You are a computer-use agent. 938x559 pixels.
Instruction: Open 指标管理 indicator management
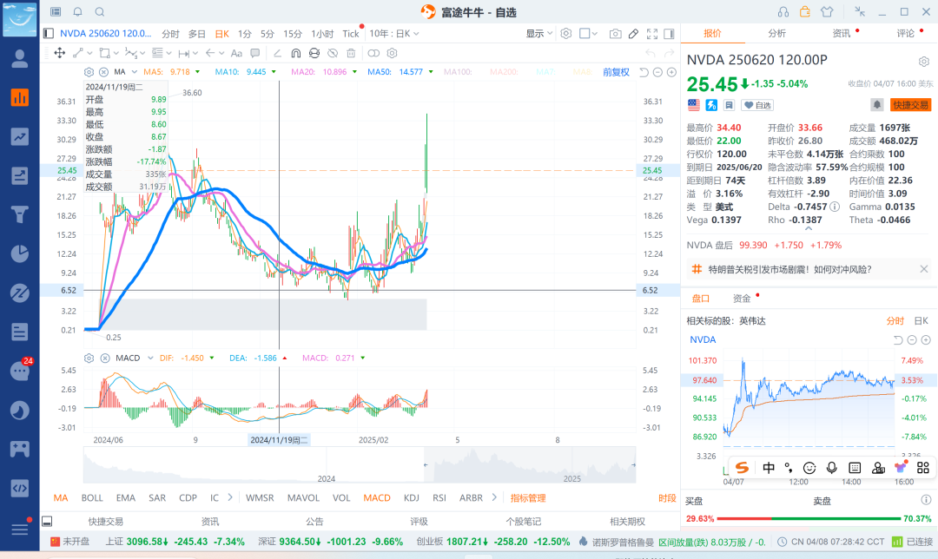coord(528,498)
